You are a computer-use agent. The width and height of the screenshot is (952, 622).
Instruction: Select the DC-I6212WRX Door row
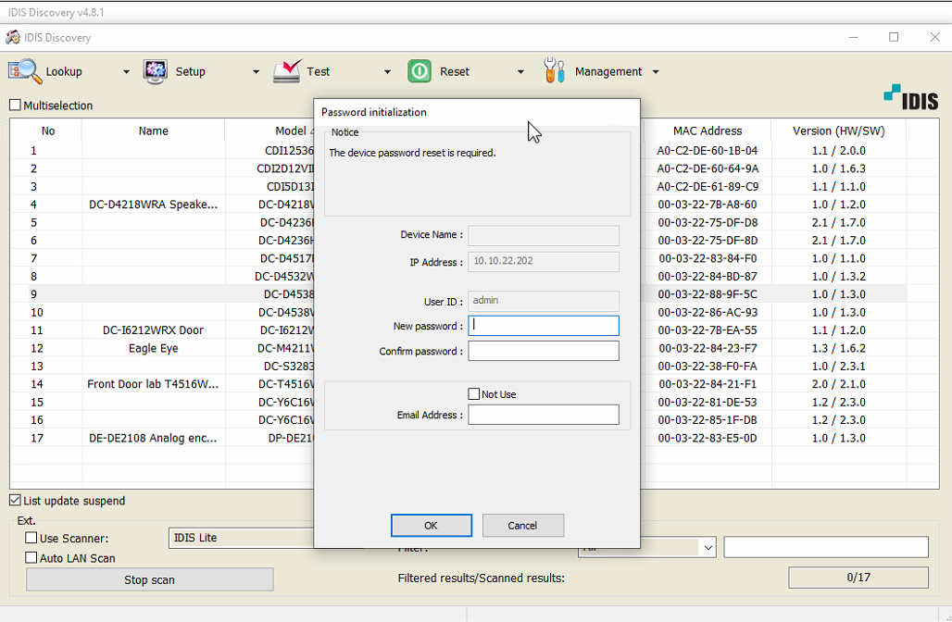tap(153, 330)
